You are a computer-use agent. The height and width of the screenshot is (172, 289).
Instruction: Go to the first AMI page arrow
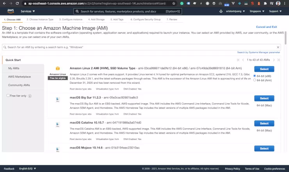tap(238, 60)
